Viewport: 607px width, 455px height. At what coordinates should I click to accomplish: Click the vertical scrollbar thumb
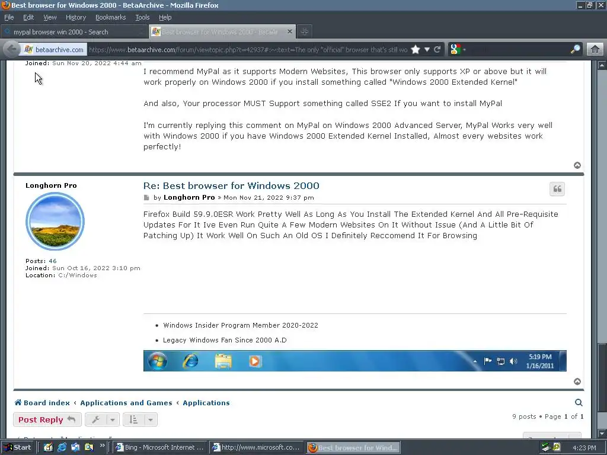click(602, 379)
